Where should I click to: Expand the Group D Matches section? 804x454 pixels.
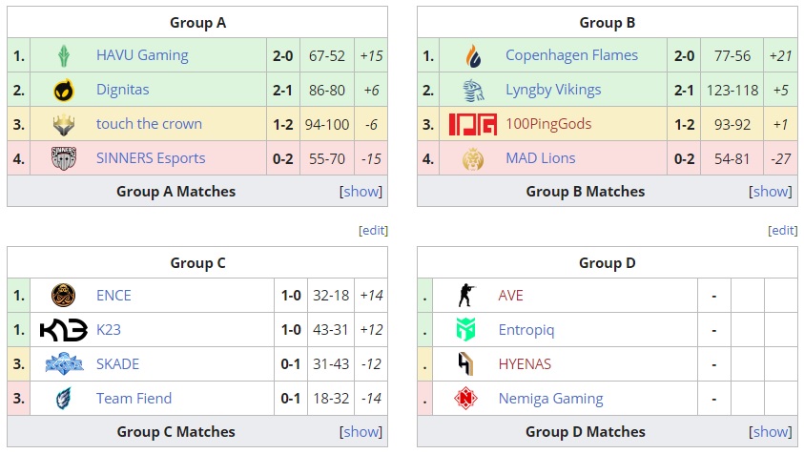point(771,432)
